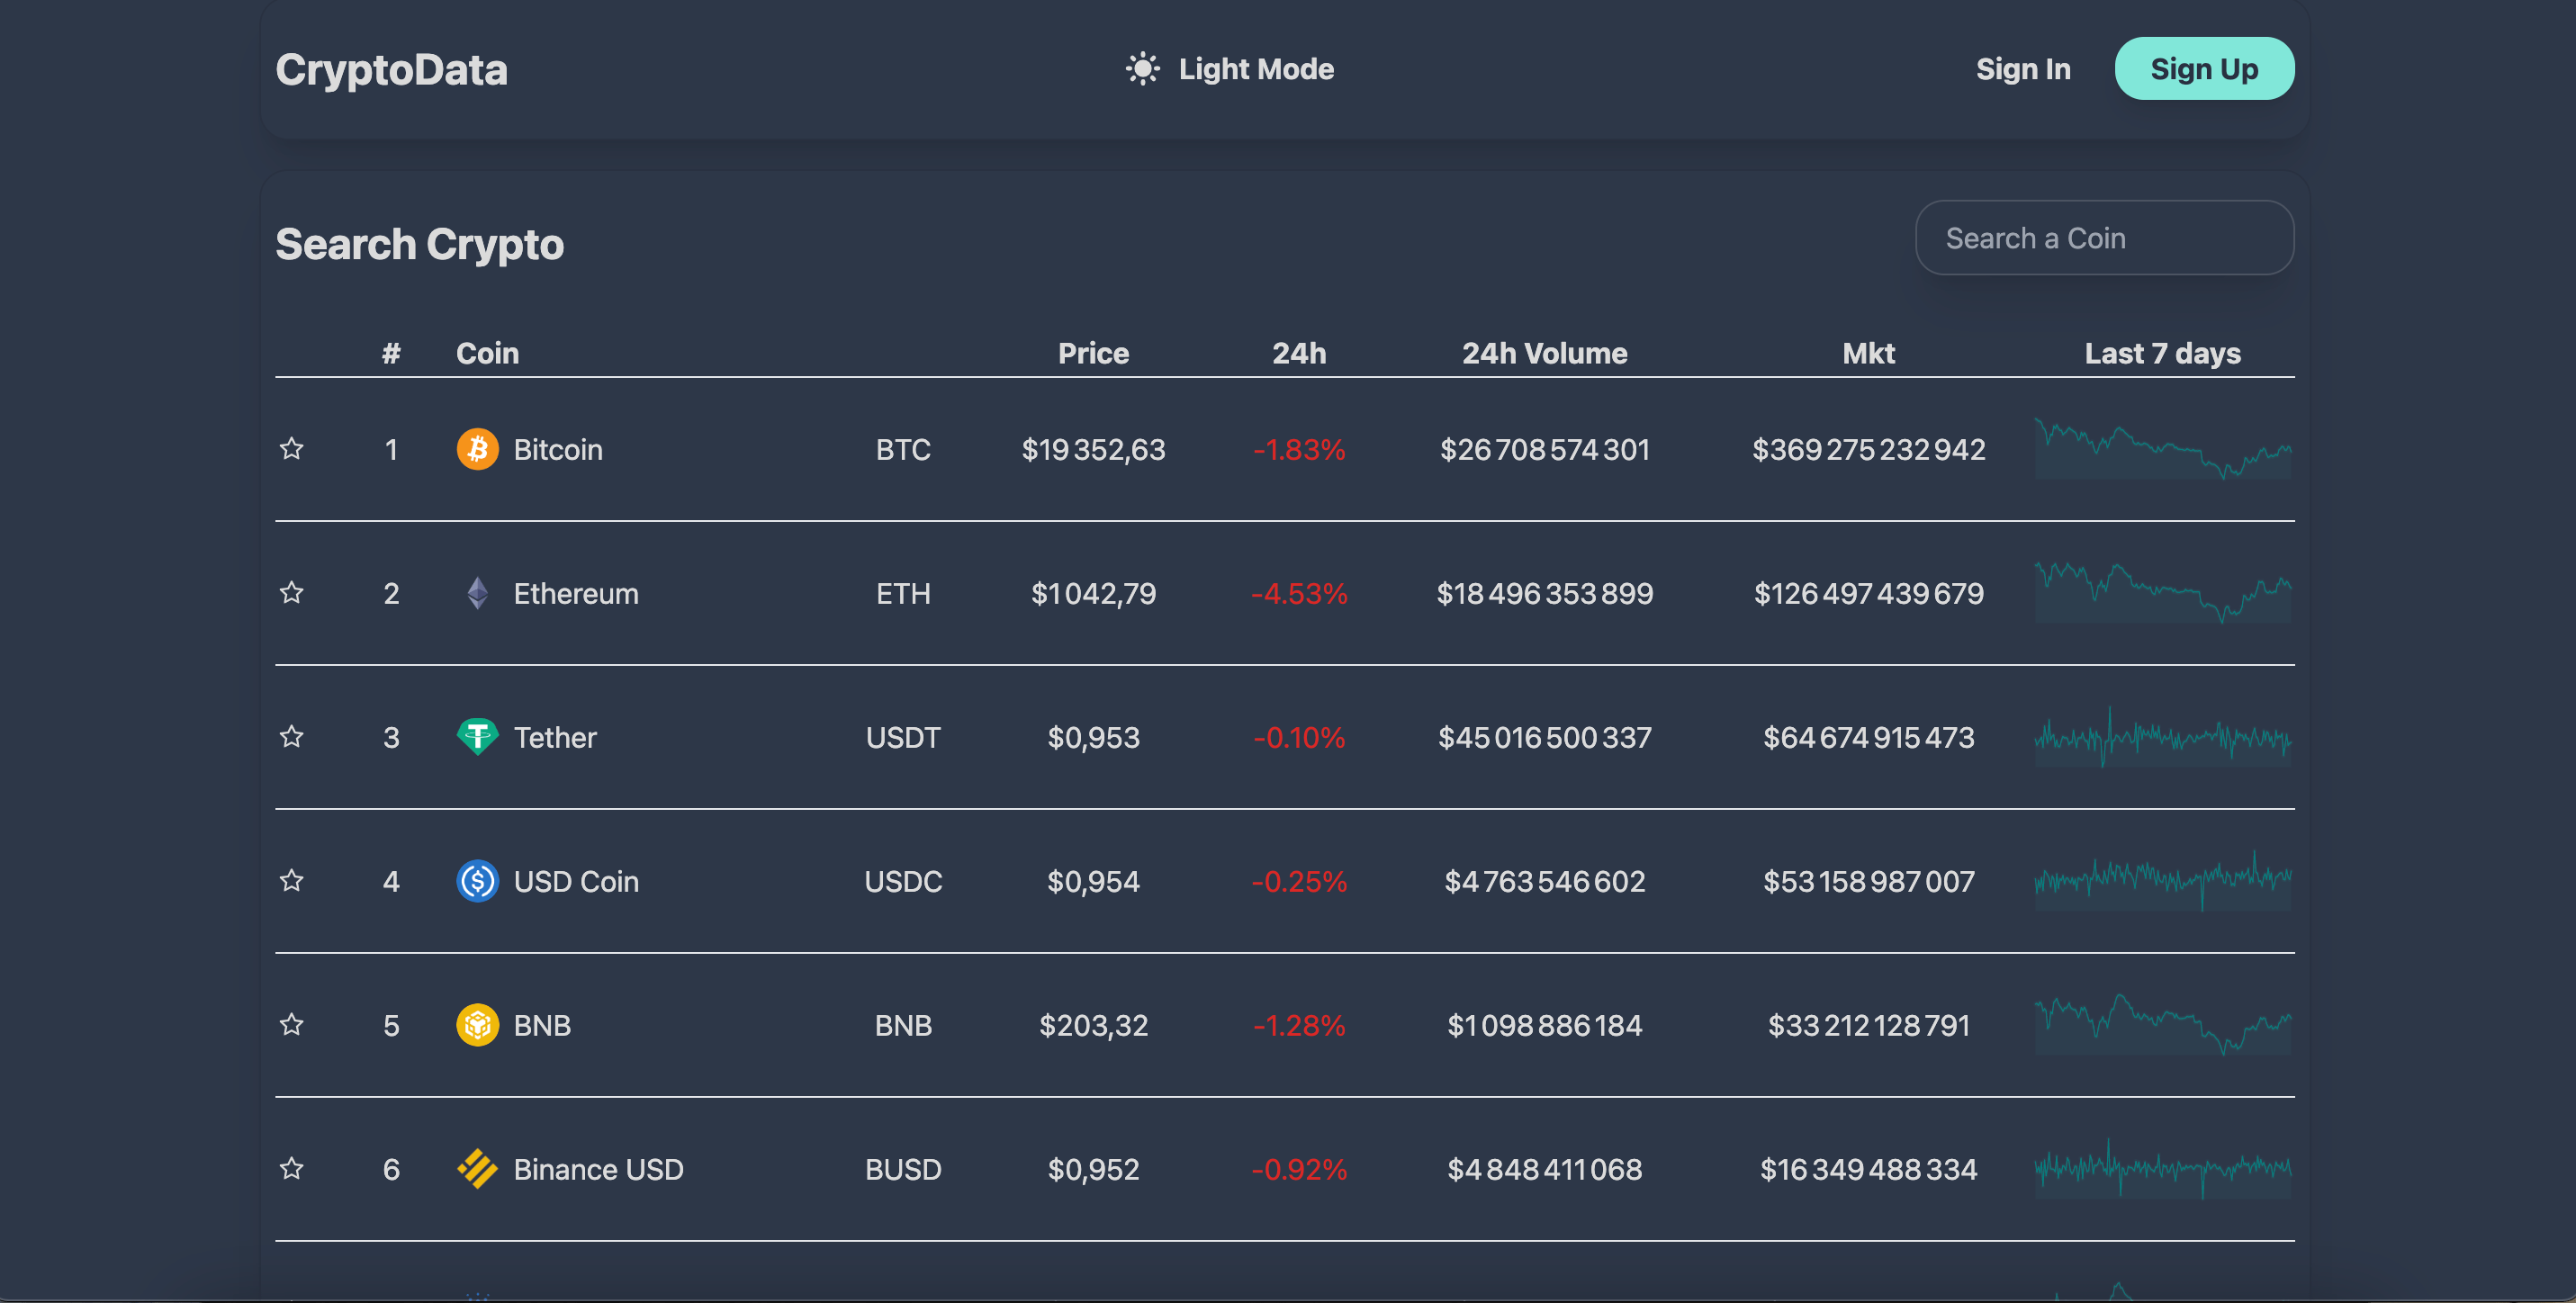This screenshot has width=2576, height=1303.
Task: Sort table by 24h Volume column
Action: [x=1544, y=352]
